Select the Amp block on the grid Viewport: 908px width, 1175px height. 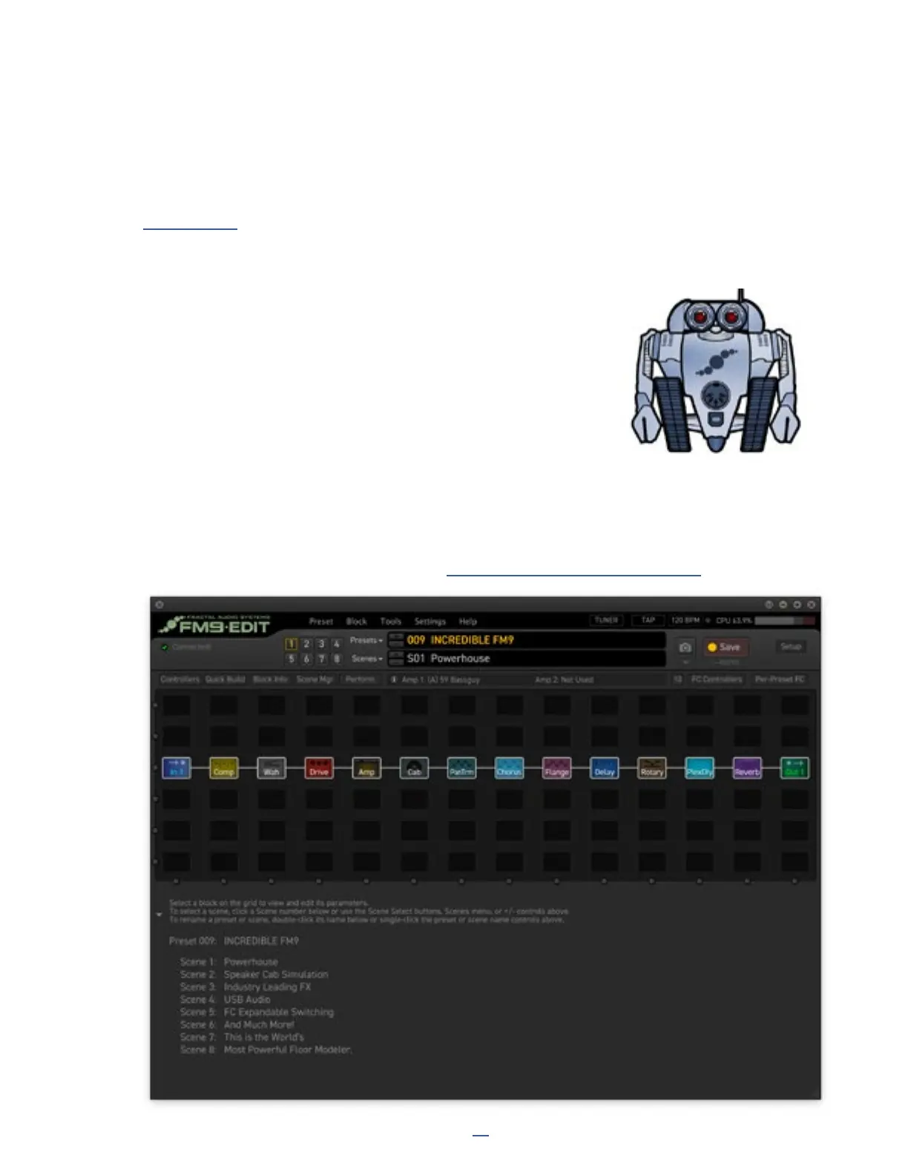[x=366, y=768]
